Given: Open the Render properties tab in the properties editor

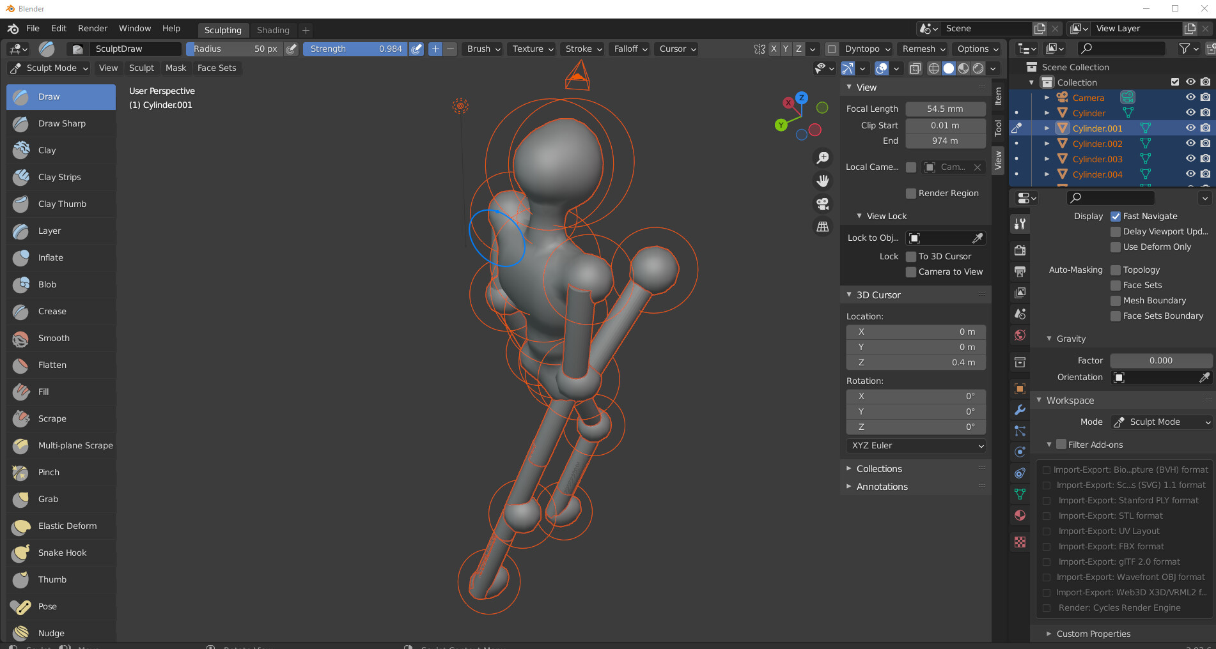Looking at the screenshot, I should [1020, 250].
